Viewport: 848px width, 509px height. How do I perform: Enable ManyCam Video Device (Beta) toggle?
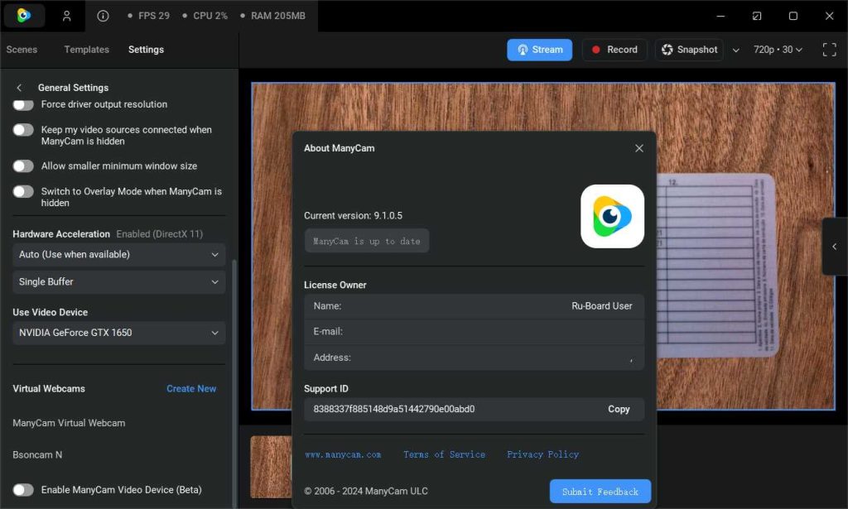(23, 489)
